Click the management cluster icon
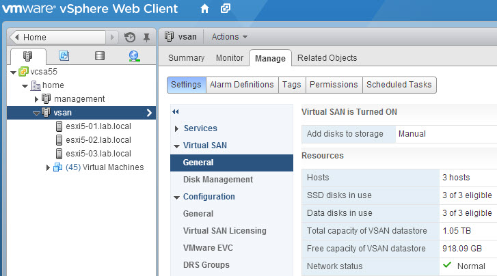The width and height of the screenshot is (497, 276). [x=46, y=99]
